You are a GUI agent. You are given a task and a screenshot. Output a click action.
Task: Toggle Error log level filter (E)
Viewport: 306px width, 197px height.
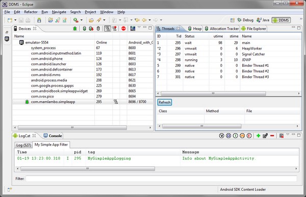point(249,136)
